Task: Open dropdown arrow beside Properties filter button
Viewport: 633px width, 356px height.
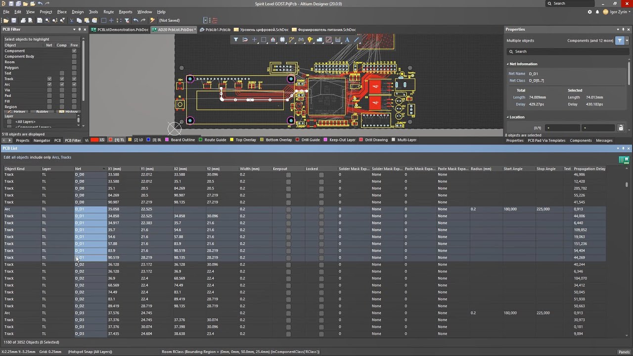Action: coord(626,41)
